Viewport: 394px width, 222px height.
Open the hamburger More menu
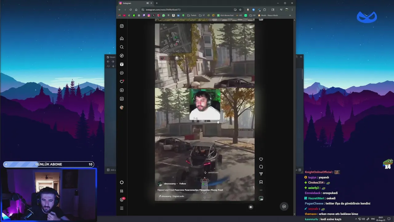click(122, 208)
